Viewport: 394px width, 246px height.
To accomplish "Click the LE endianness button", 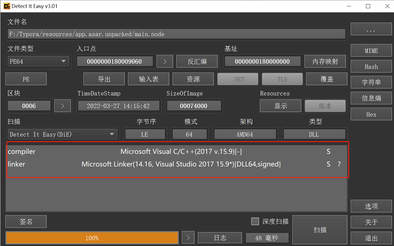I will tap(145, 134).
